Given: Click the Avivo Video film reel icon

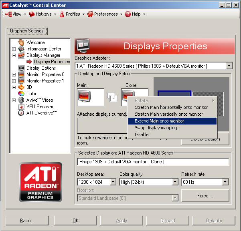Looking at the screenshot, I should 21,100.
